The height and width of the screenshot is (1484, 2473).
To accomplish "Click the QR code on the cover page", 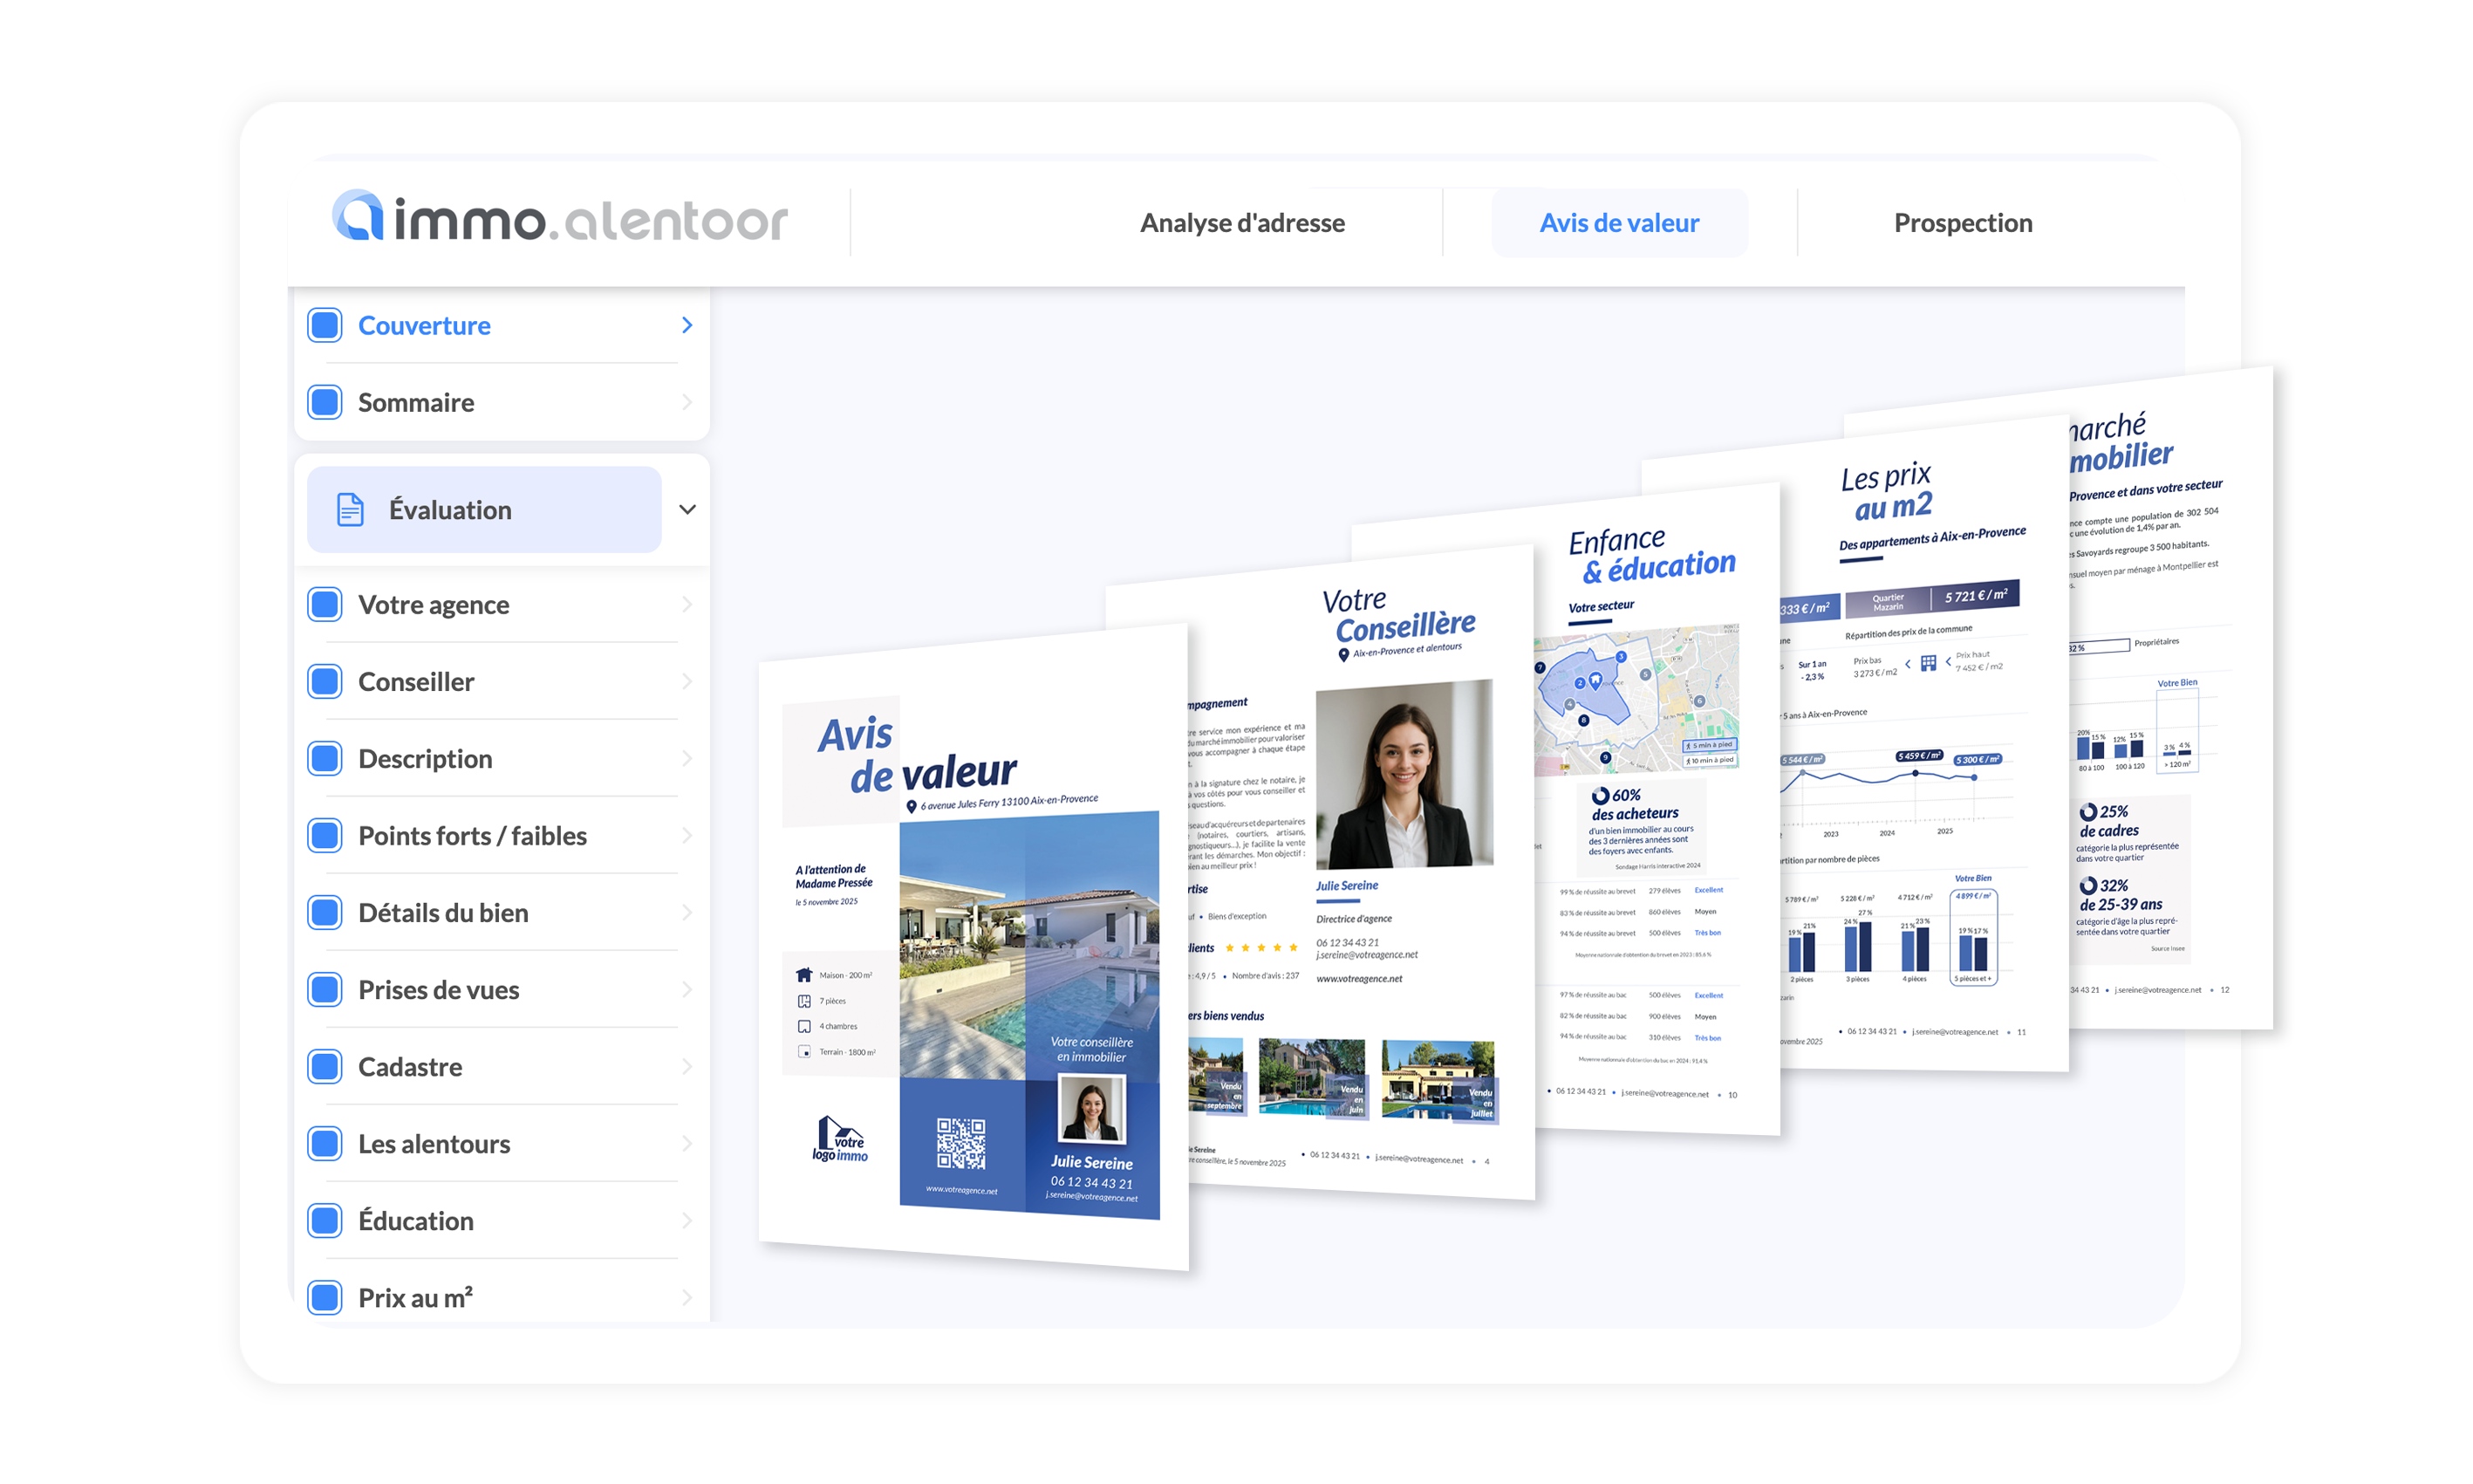I will (x=960, y=1143).
